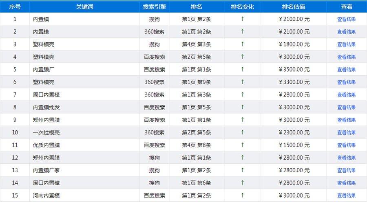The height and width of the screenshot is (202, 367).
Task: View results for 周口内置模 on 360搜索
Action: pos(346,95)
